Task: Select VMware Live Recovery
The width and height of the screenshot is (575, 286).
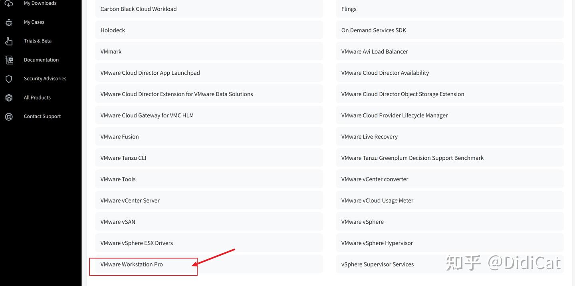Action: (x=450, y=137)
